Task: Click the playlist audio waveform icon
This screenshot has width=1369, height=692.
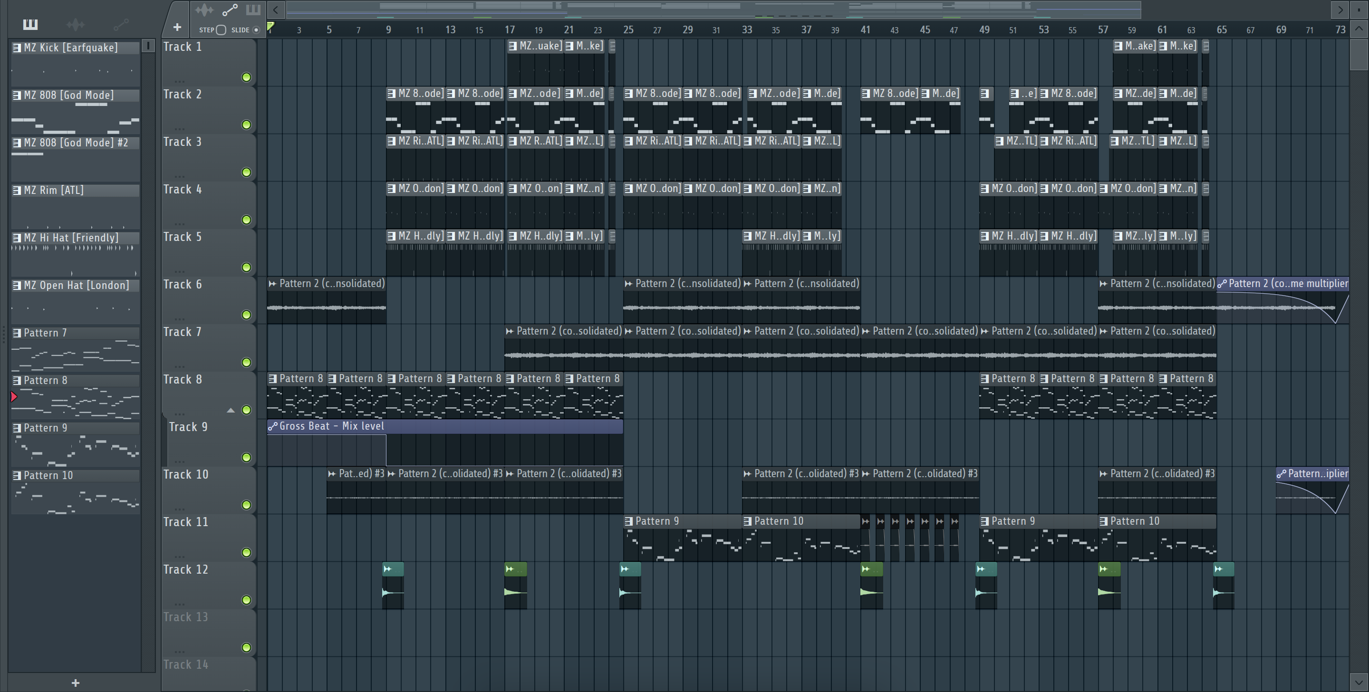Action: tap(204, 10)
